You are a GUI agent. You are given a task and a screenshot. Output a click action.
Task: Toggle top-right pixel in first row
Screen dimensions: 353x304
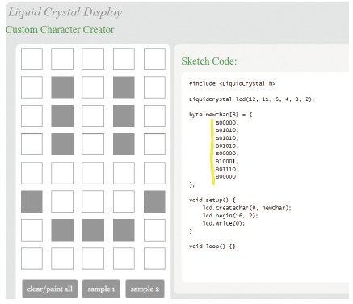(x=154, y=58)
